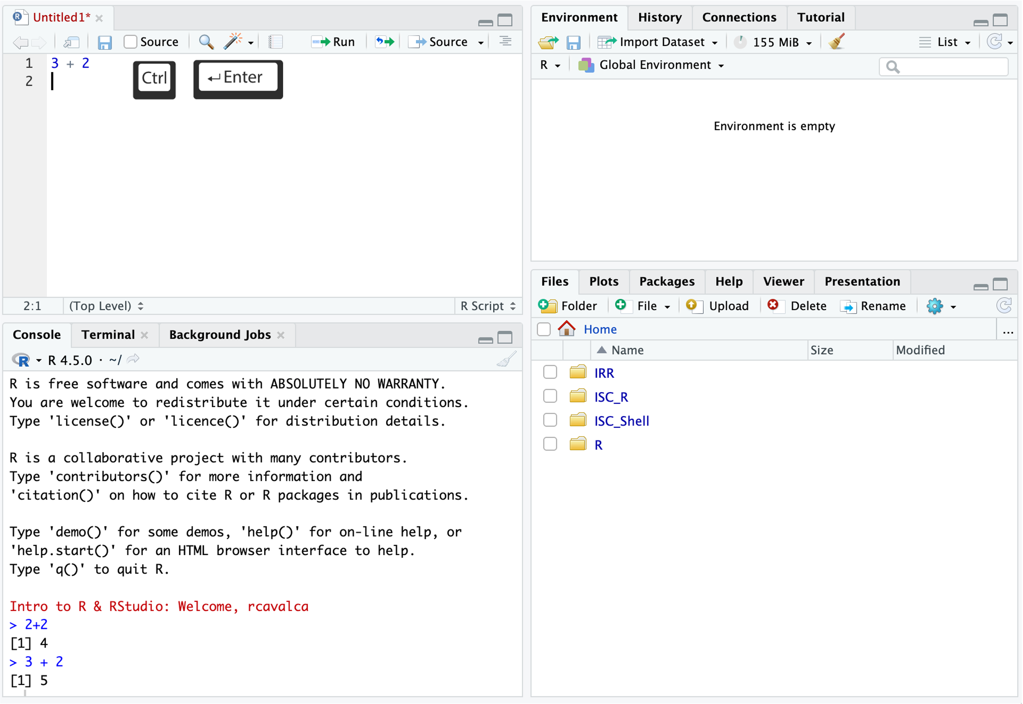Open the List view dropdown
This screenshot has height=704, width=1023.
click(x=945, y=42)
